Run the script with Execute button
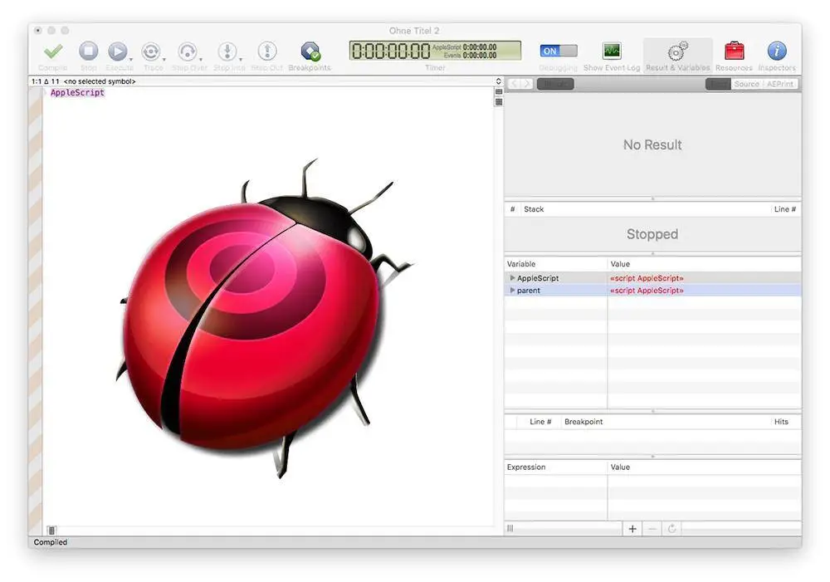 coord(118,51)
